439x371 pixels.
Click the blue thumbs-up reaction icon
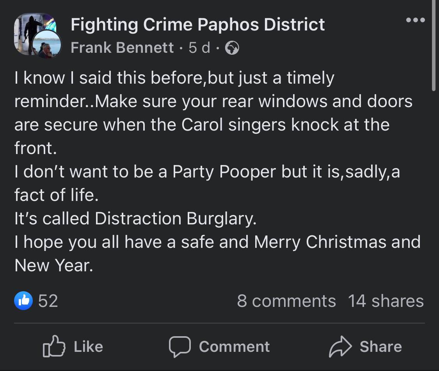tap(23, 301)
